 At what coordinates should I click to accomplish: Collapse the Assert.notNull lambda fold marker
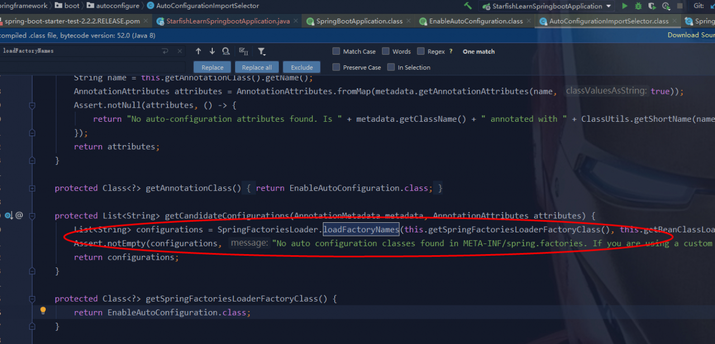(x=32, y=105)
